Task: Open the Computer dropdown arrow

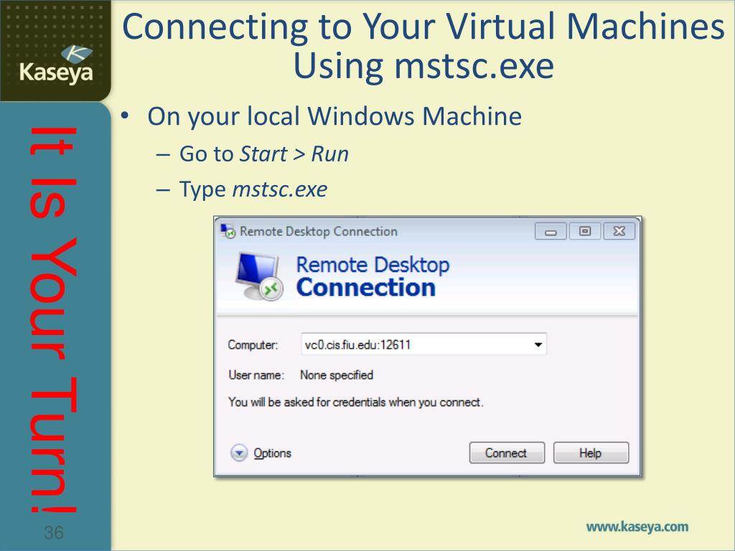Action: [x=538, y=345]
